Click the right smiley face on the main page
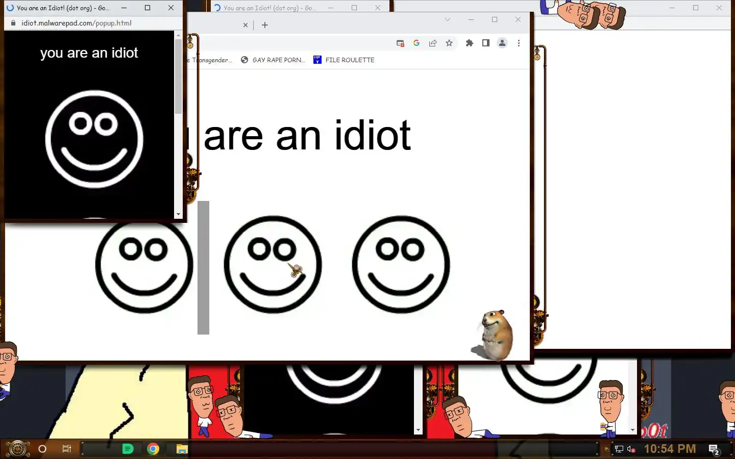 [x=401, y=264]
